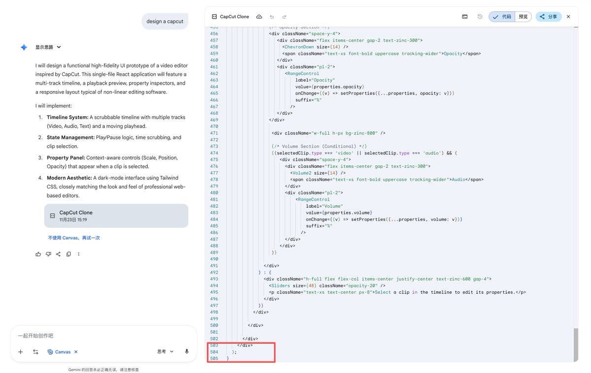591x373 pixels.
Task: Click the label="Volume" code on line 482
Action: pos(324,206)
